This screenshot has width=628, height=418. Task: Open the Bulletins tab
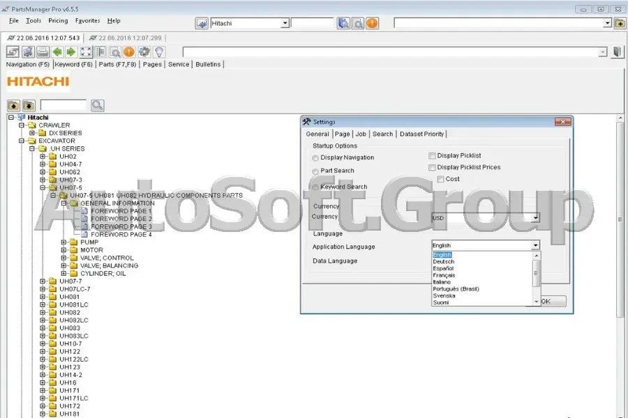[x=208, y=64]
